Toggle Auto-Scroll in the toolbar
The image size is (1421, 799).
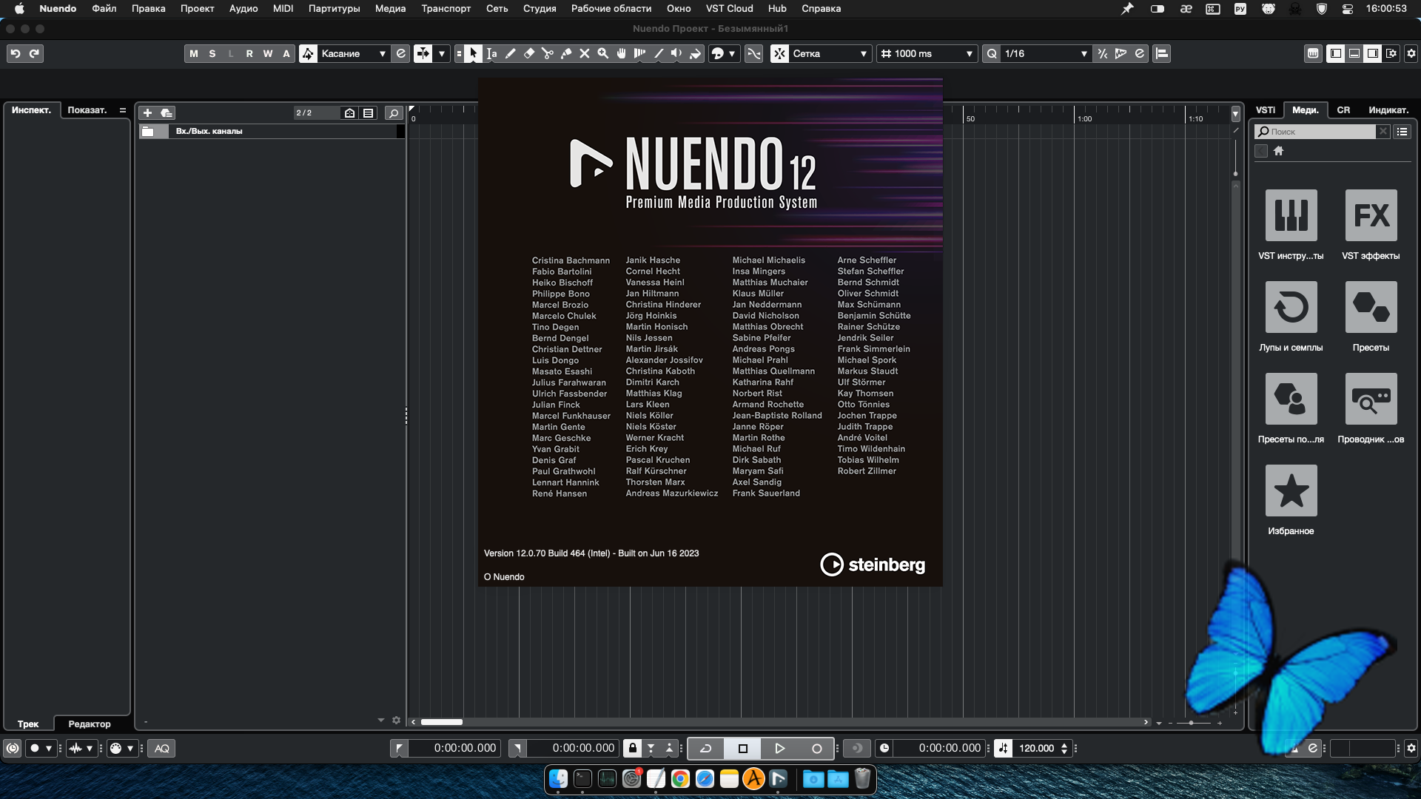pyautogui.click(x=423, y=53)
